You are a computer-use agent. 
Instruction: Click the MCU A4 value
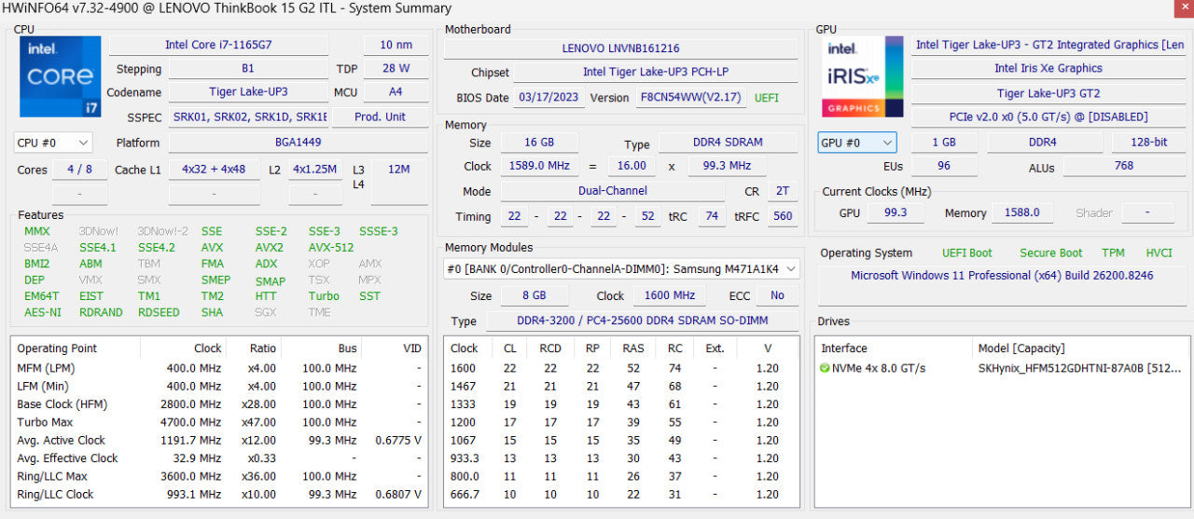pos(396,92)
